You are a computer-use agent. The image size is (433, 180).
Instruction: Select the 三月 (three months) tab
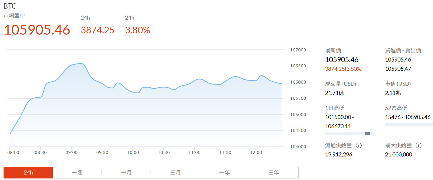(x=175, y=172)
